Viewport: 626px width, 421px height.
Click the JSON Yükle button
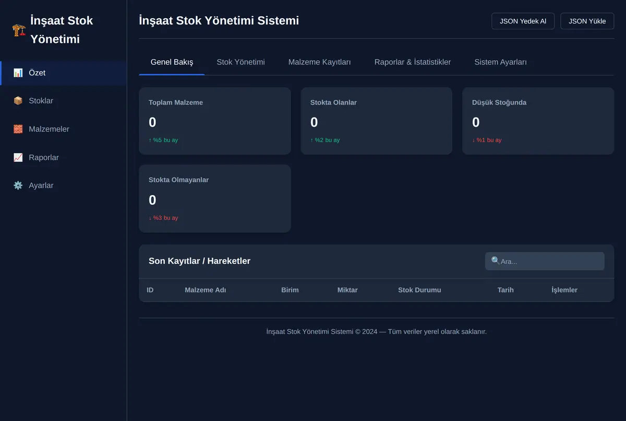587,21
